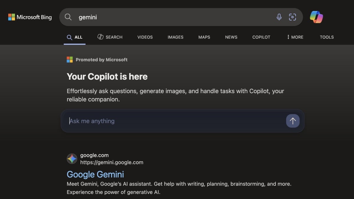Expand search TOOLS options
This screenshot has width=354, height=199.
pos(327,37)
